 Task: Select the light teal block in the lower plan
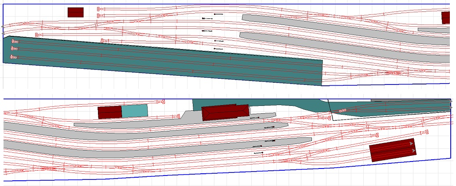click(134, 111)
